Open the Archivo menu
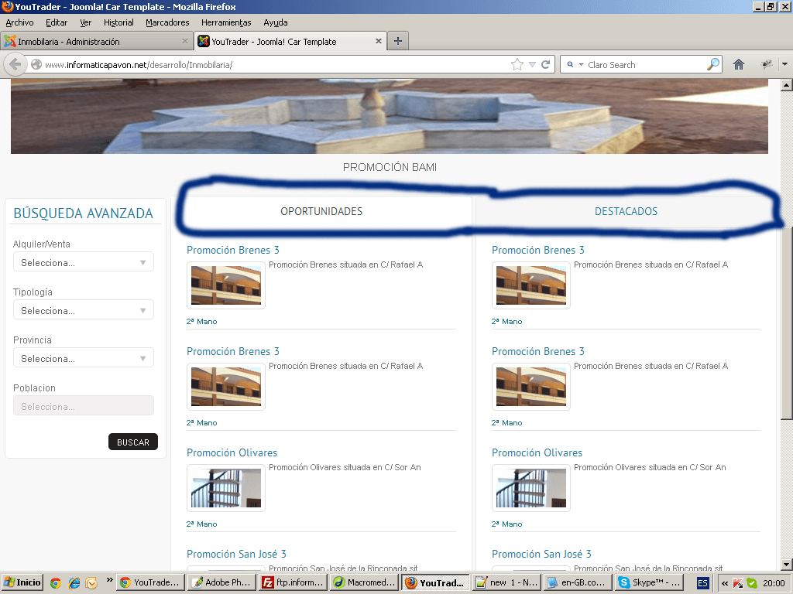 (19, 22)
